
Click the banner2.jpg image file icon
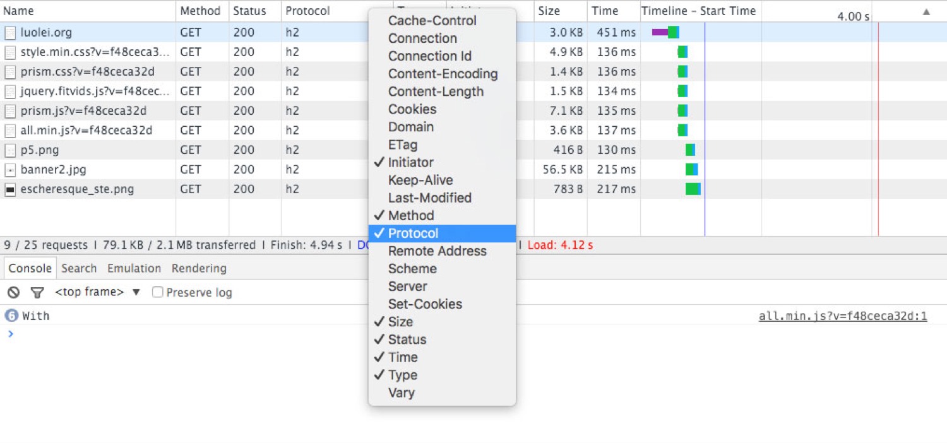(10, 170)
